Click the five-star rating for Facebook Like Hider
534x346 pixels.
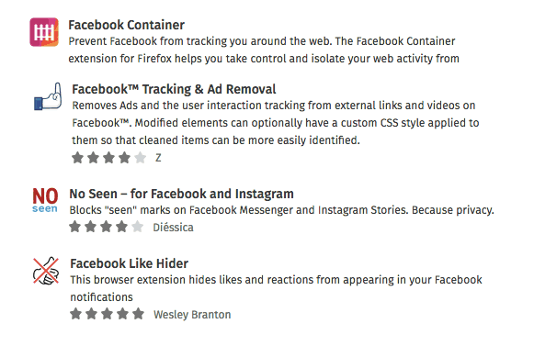tap(107, 314)
